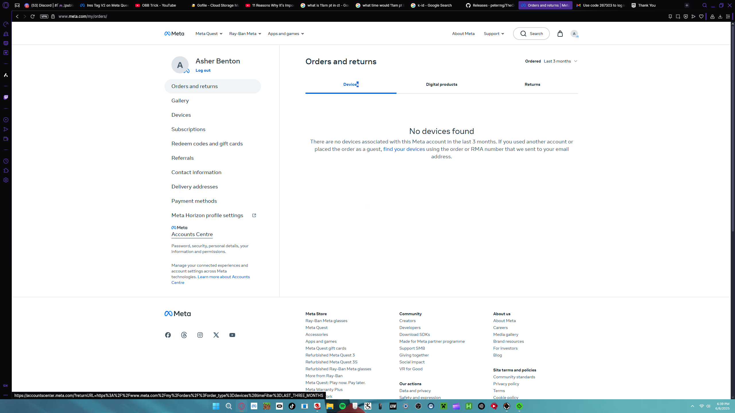
Task: Open Meta's X page from the footer icon
Action: tap(216, 335)
